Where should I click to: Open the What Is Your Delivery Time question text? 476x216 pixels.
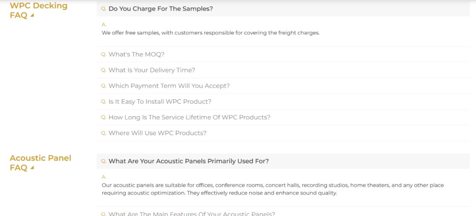click(x=152, y=70)
